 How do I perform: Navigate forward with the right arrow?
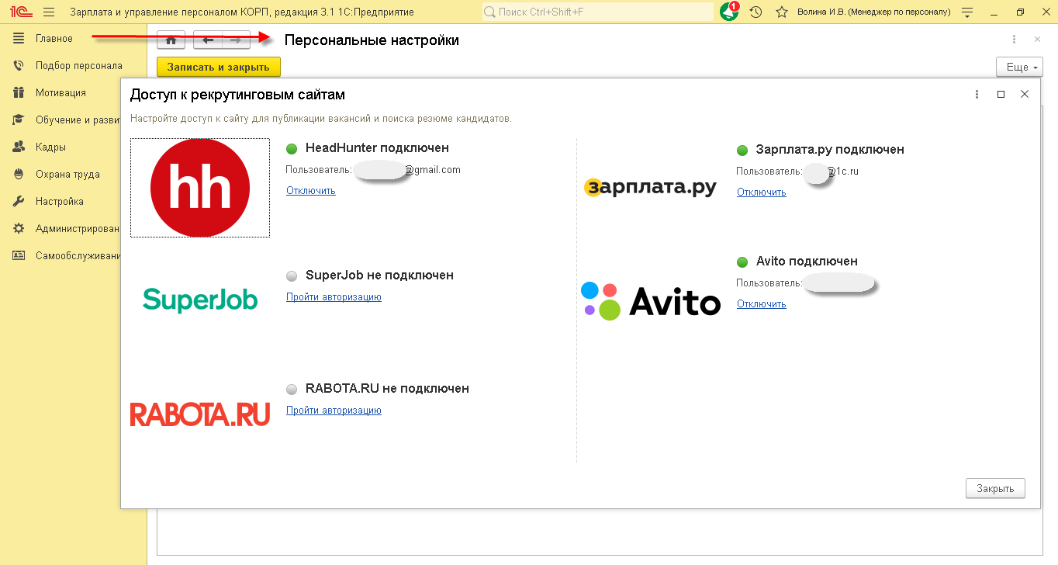[x=236, y=40]
